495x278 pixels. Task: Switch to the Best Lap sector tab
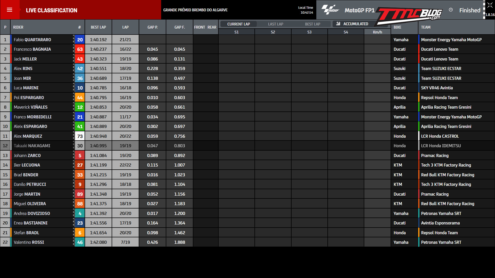[x=312, y=24]
